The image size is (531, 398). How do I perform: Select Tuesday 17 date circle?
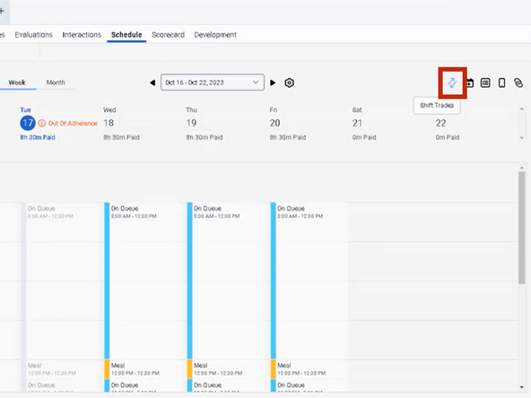[x=28, y=123]
